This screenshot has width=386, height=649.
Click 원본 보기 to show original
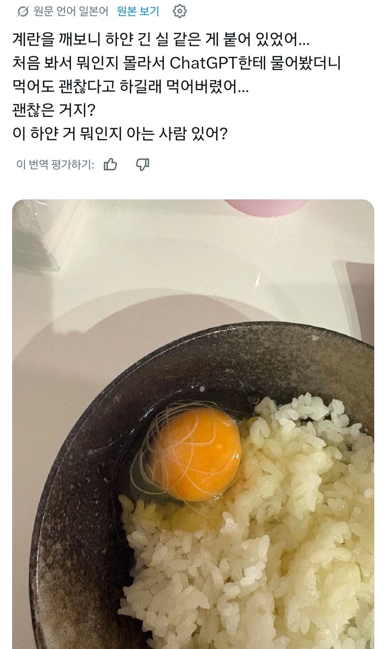(138, 11)
